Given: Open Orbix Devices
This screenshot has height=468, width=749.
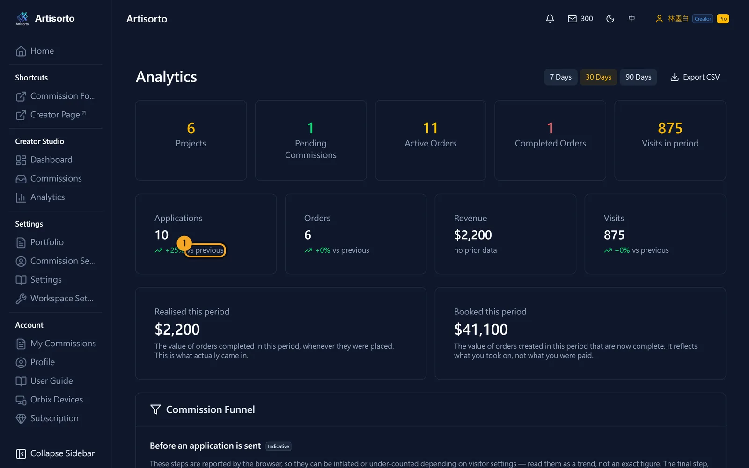Looking at the screenshot, I should click(56, 399).
